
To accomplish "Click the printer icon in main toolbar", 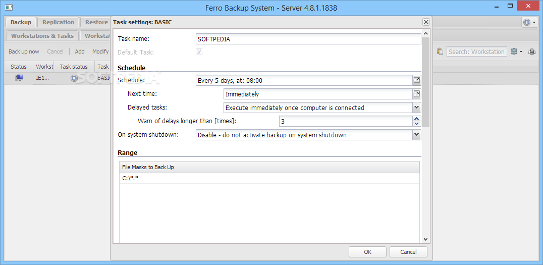I will point(532,51).
